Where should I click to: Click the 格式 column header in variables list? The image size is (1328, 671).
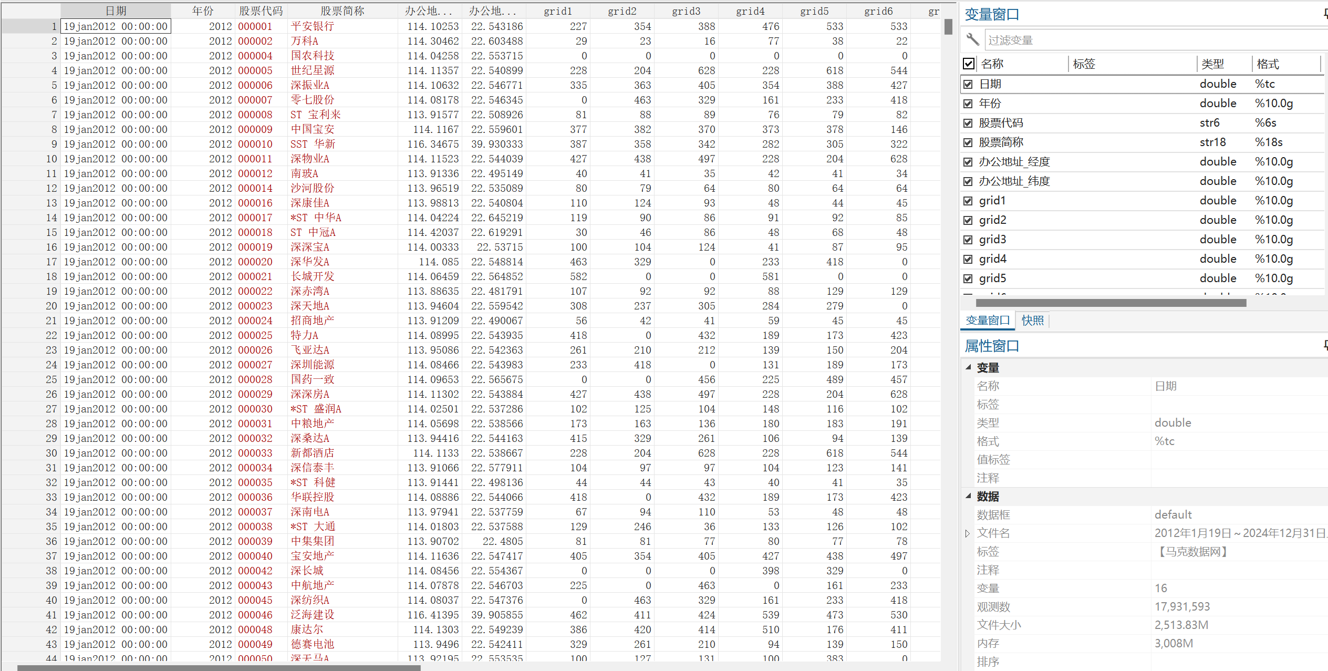1268,64
